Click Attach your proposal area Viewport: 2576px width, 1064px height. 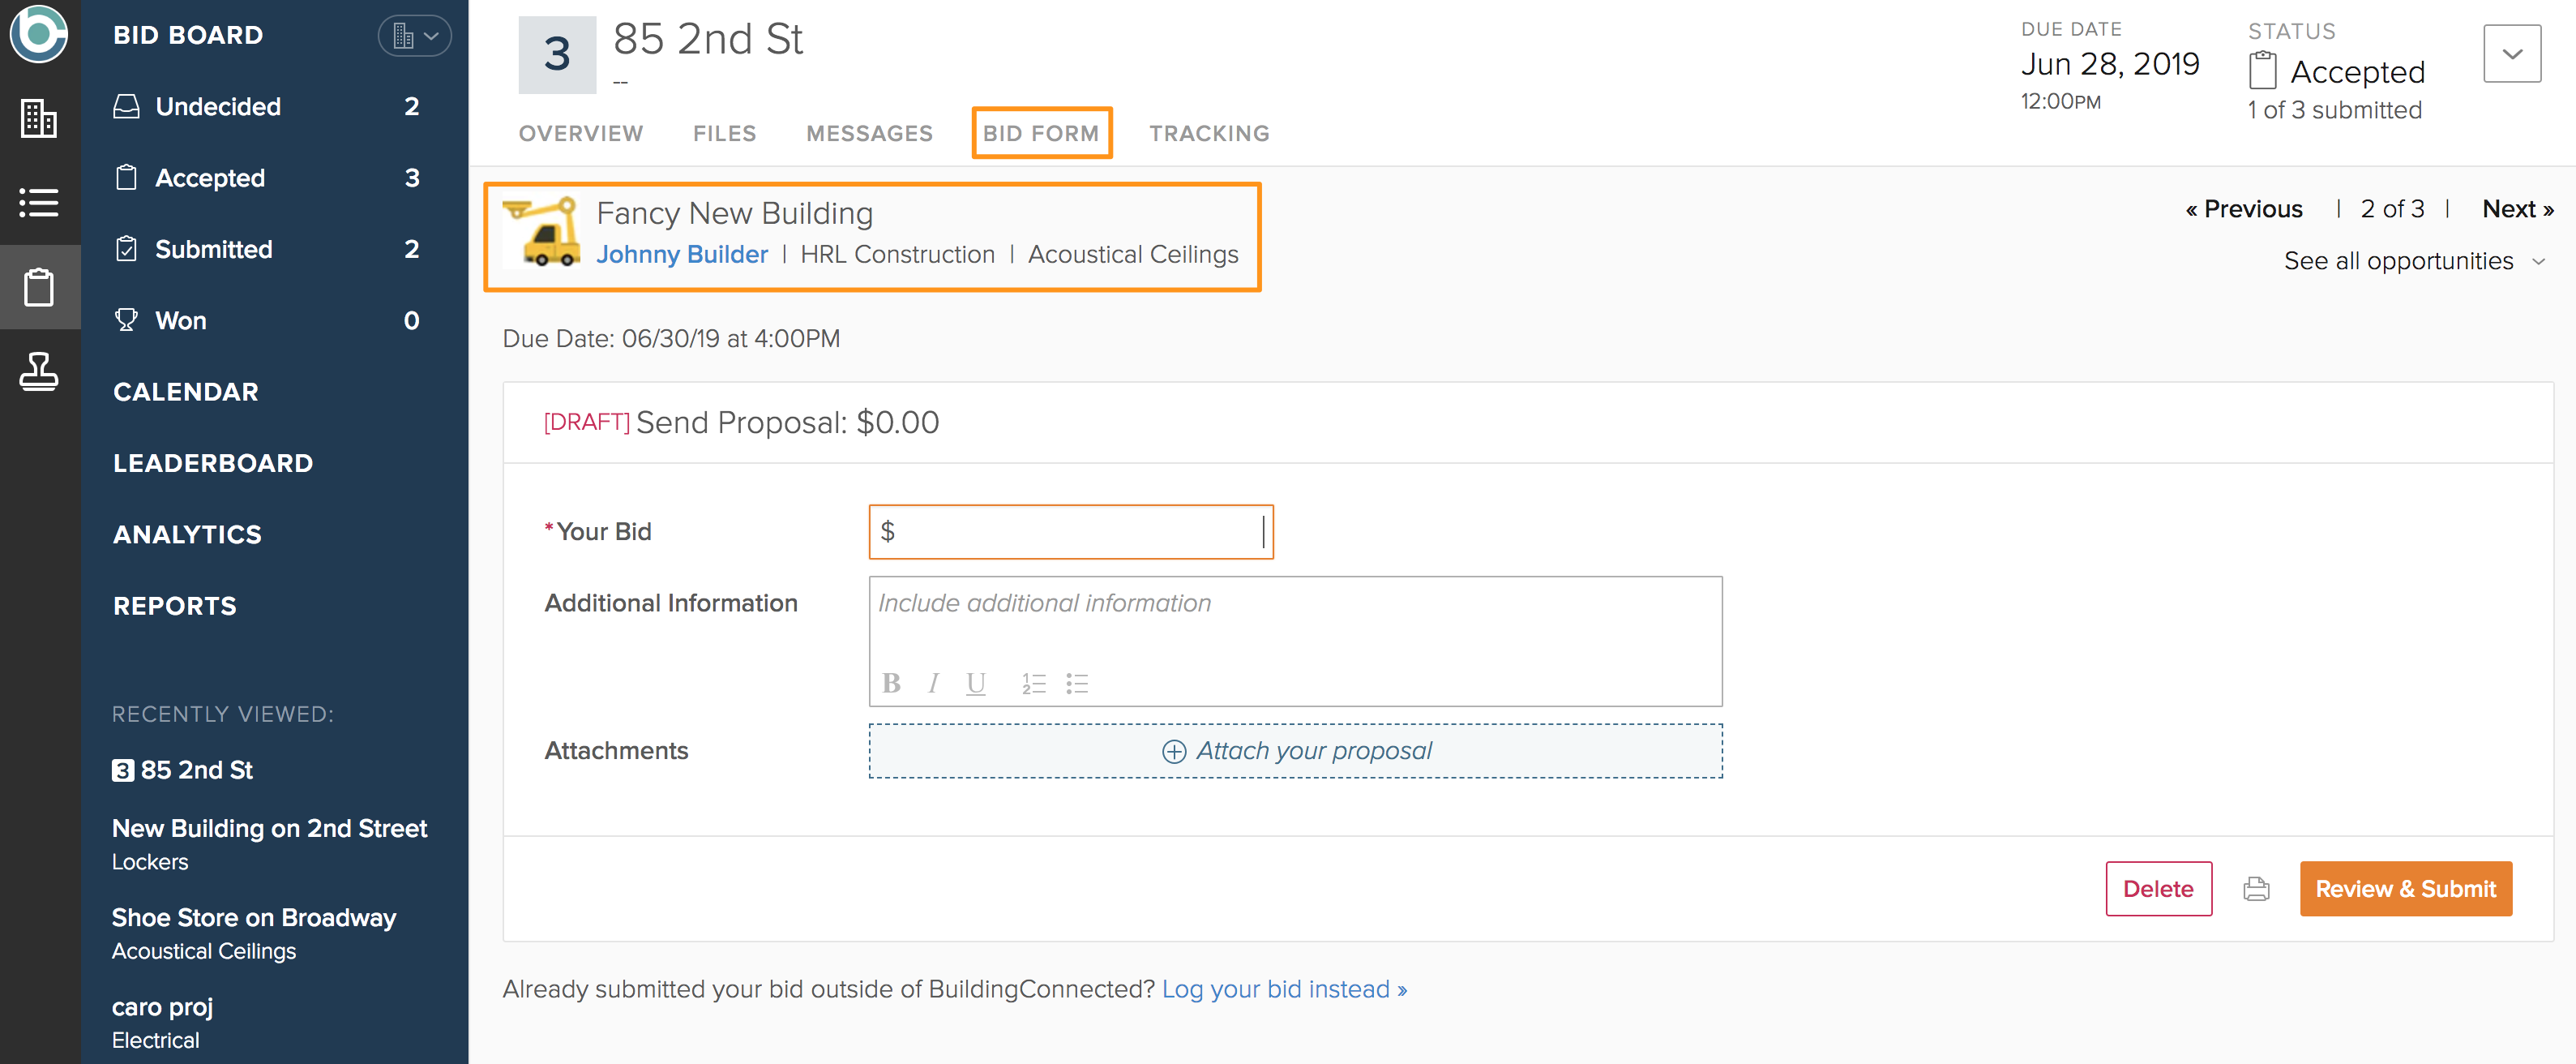coord(1295,751)
